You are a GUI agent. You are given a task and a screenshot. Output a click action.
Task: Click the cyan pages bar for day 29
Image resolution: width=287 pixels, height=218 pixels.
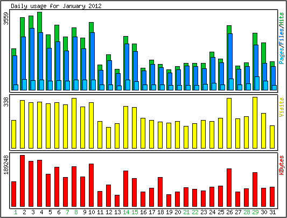pos(257,83)
